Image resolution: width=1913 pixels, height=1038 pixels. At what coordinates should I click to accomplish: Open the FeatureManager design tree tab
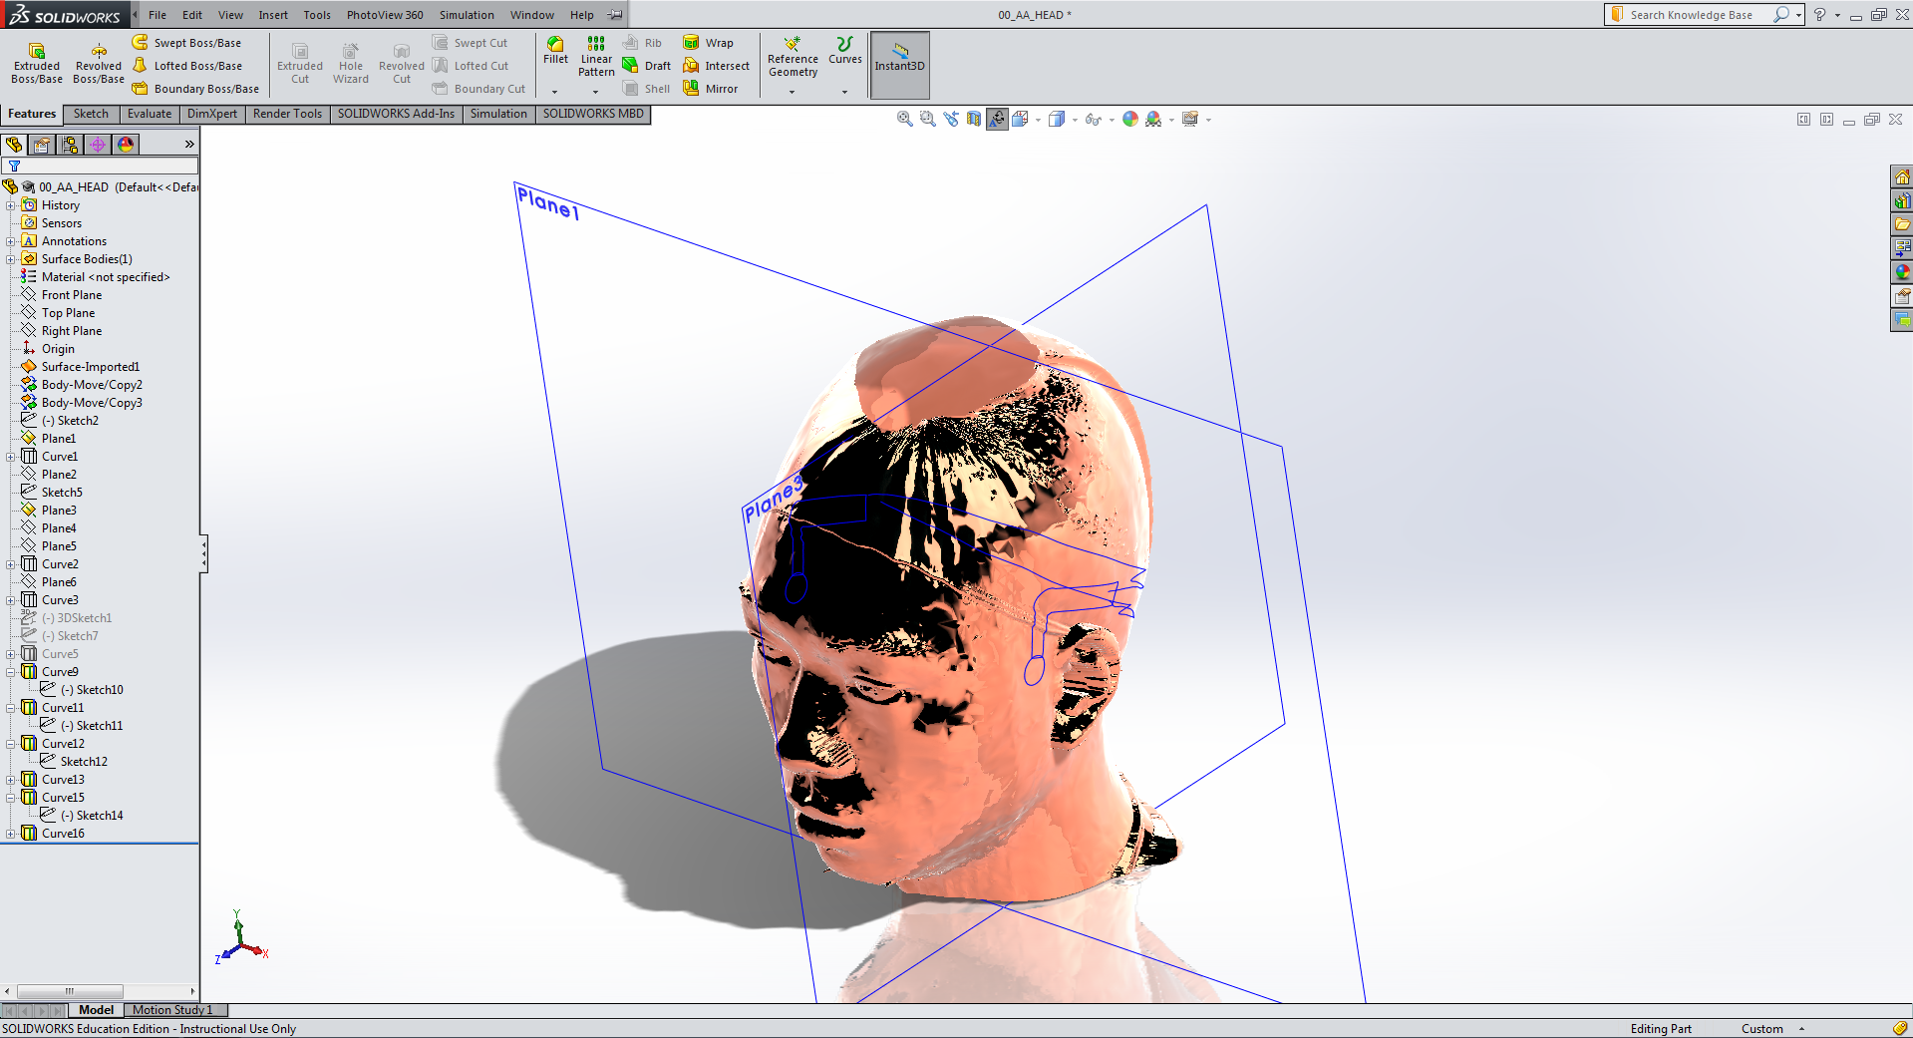coord(14,145)
